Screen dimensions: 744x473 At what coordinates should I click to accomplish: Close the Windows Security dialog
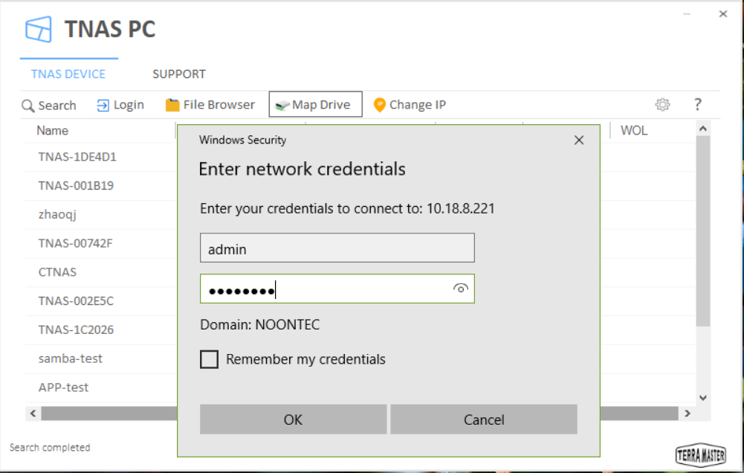(579, 140)
